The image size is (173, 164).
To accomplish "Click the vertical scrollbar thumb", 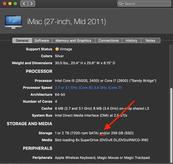I will click(x=171, y=125).
